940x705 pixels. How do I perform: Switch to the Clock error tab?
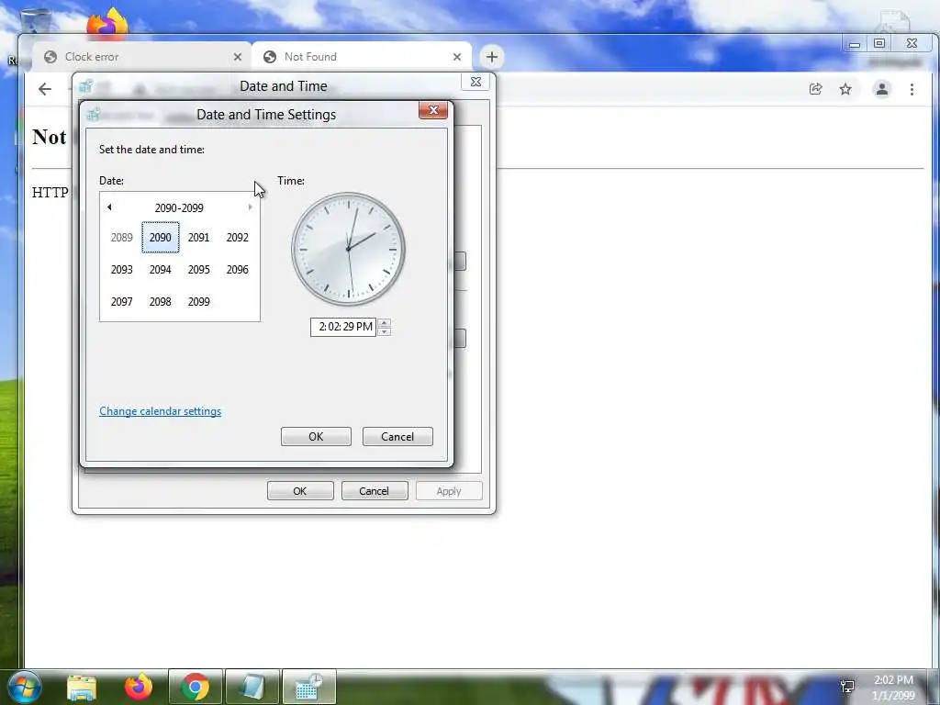pos(141,57)
